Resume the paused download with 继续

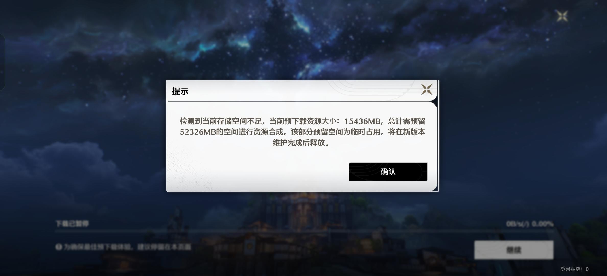(x=514, y=250)
